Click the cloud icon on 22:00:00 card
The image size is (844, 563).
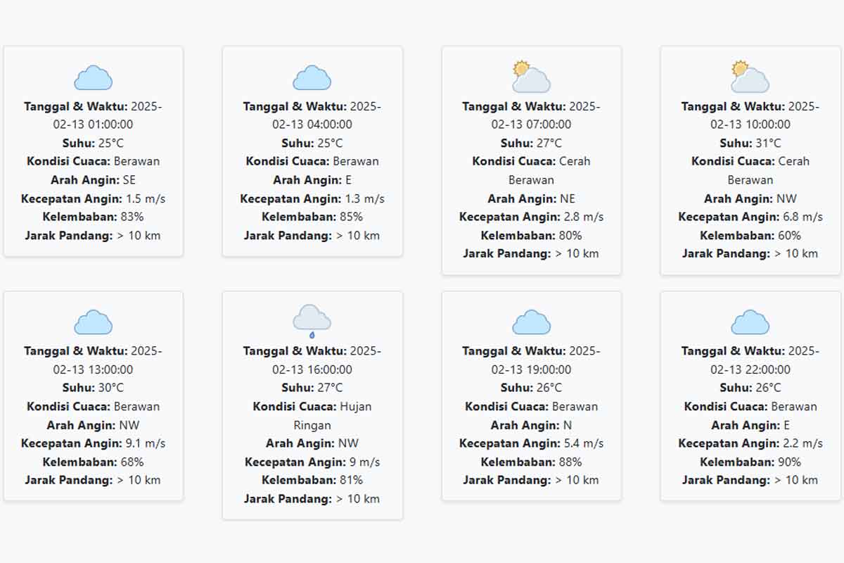(750, 322)
